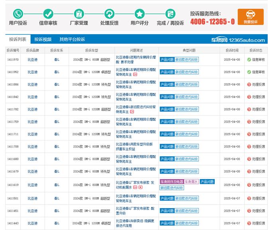Select complaint number 1411501

point(13,199)
